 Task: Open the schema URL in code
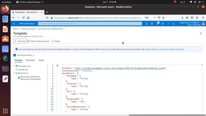(120, 68)
